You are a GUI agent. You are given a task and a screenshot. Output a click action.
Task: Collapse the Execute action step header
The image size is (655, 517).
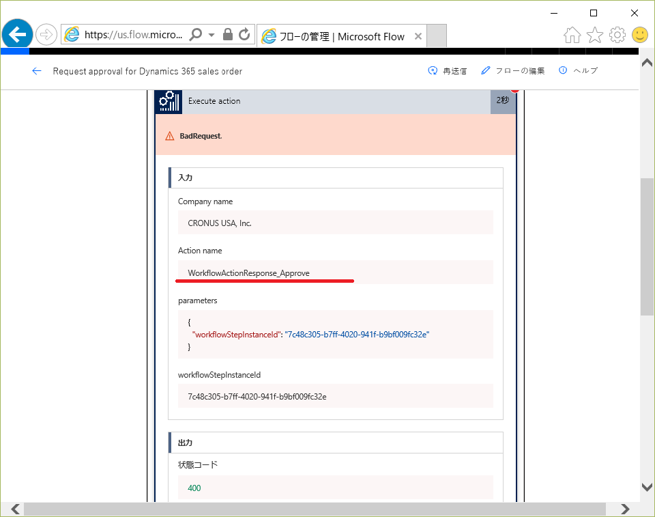pos(336,101)
